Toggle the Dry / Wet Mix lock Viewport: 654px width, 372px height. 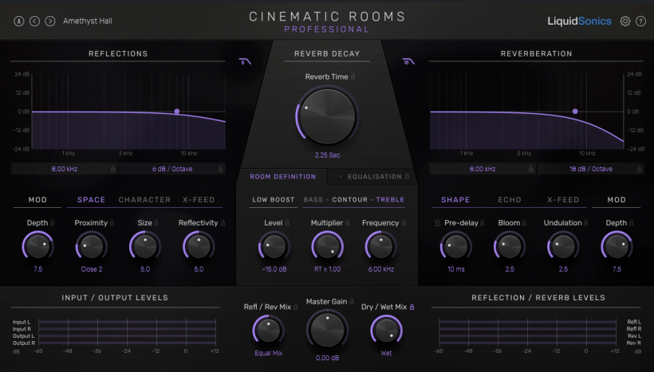pyautogui.click(x=412, y=306)
